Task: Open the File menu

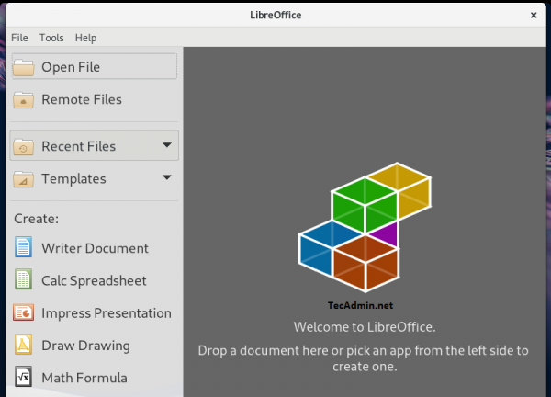Action: [x=19, y=38]
